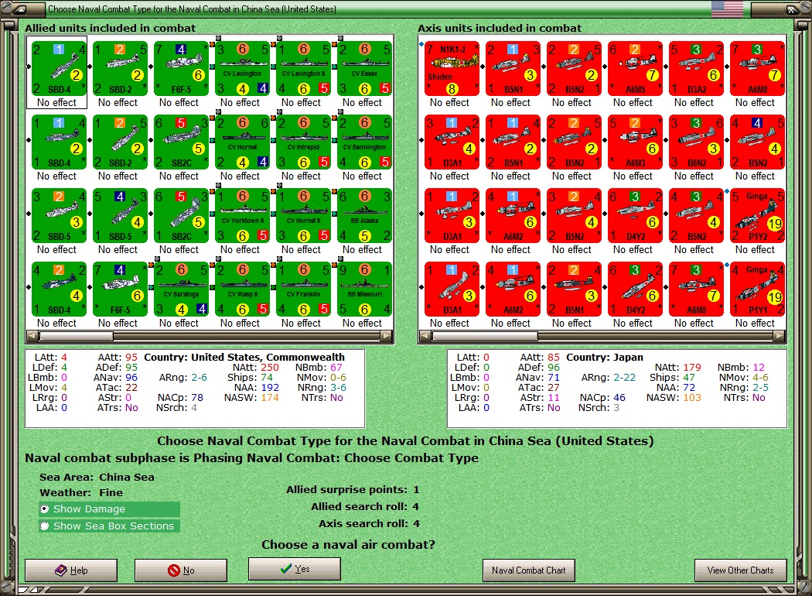Open Help for naval combat
This screenshot has width=812, height=596.
coord(71,570)
